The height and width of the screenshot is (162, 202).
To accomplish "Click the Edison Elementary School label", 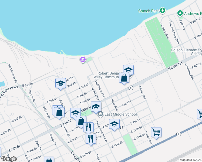I will point(187,52).
